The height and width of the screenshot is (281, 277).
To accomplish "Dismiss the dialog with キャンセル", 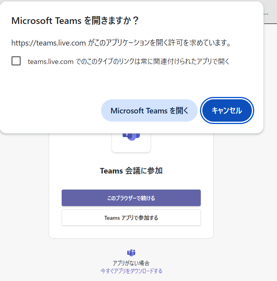I will coord(227,110).
